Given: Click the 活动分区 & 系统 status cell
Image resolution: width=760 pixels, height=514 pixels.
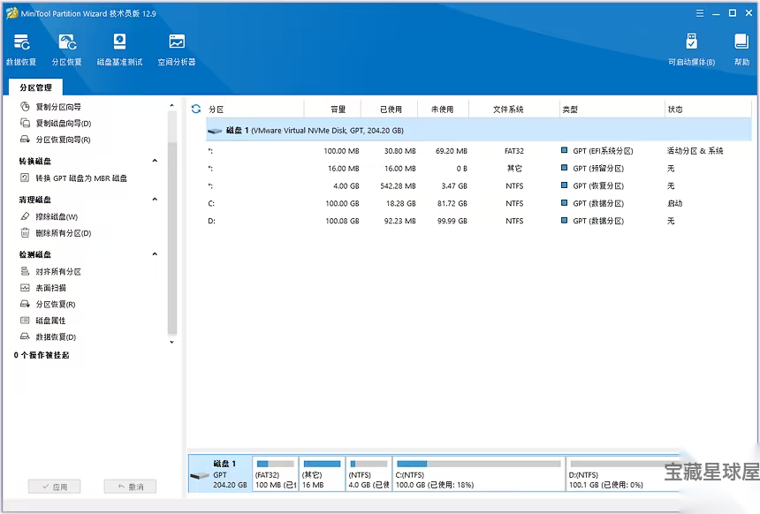Looking at the screenshot, I should coord(695,151).
